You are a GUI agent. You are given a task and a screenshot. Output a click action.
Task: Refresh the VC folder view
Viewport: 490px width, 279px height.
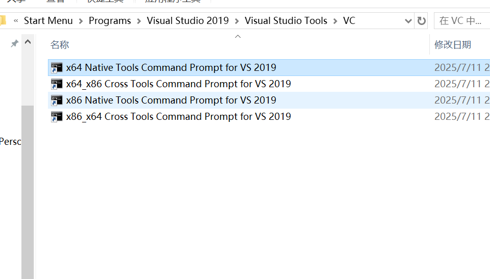pos(421,21)
